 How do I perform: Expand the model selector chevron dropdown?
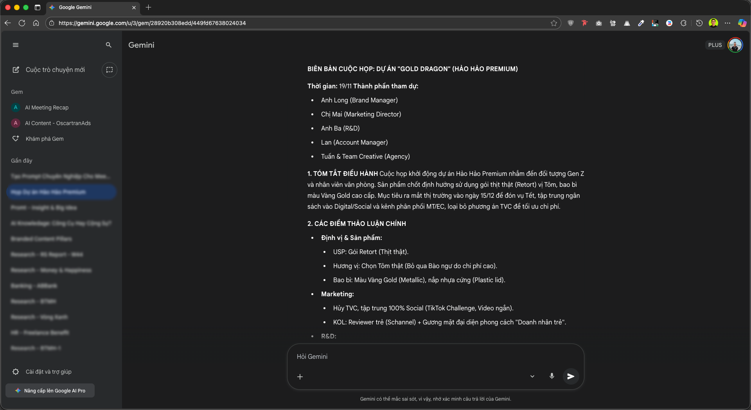pos(532,376)
